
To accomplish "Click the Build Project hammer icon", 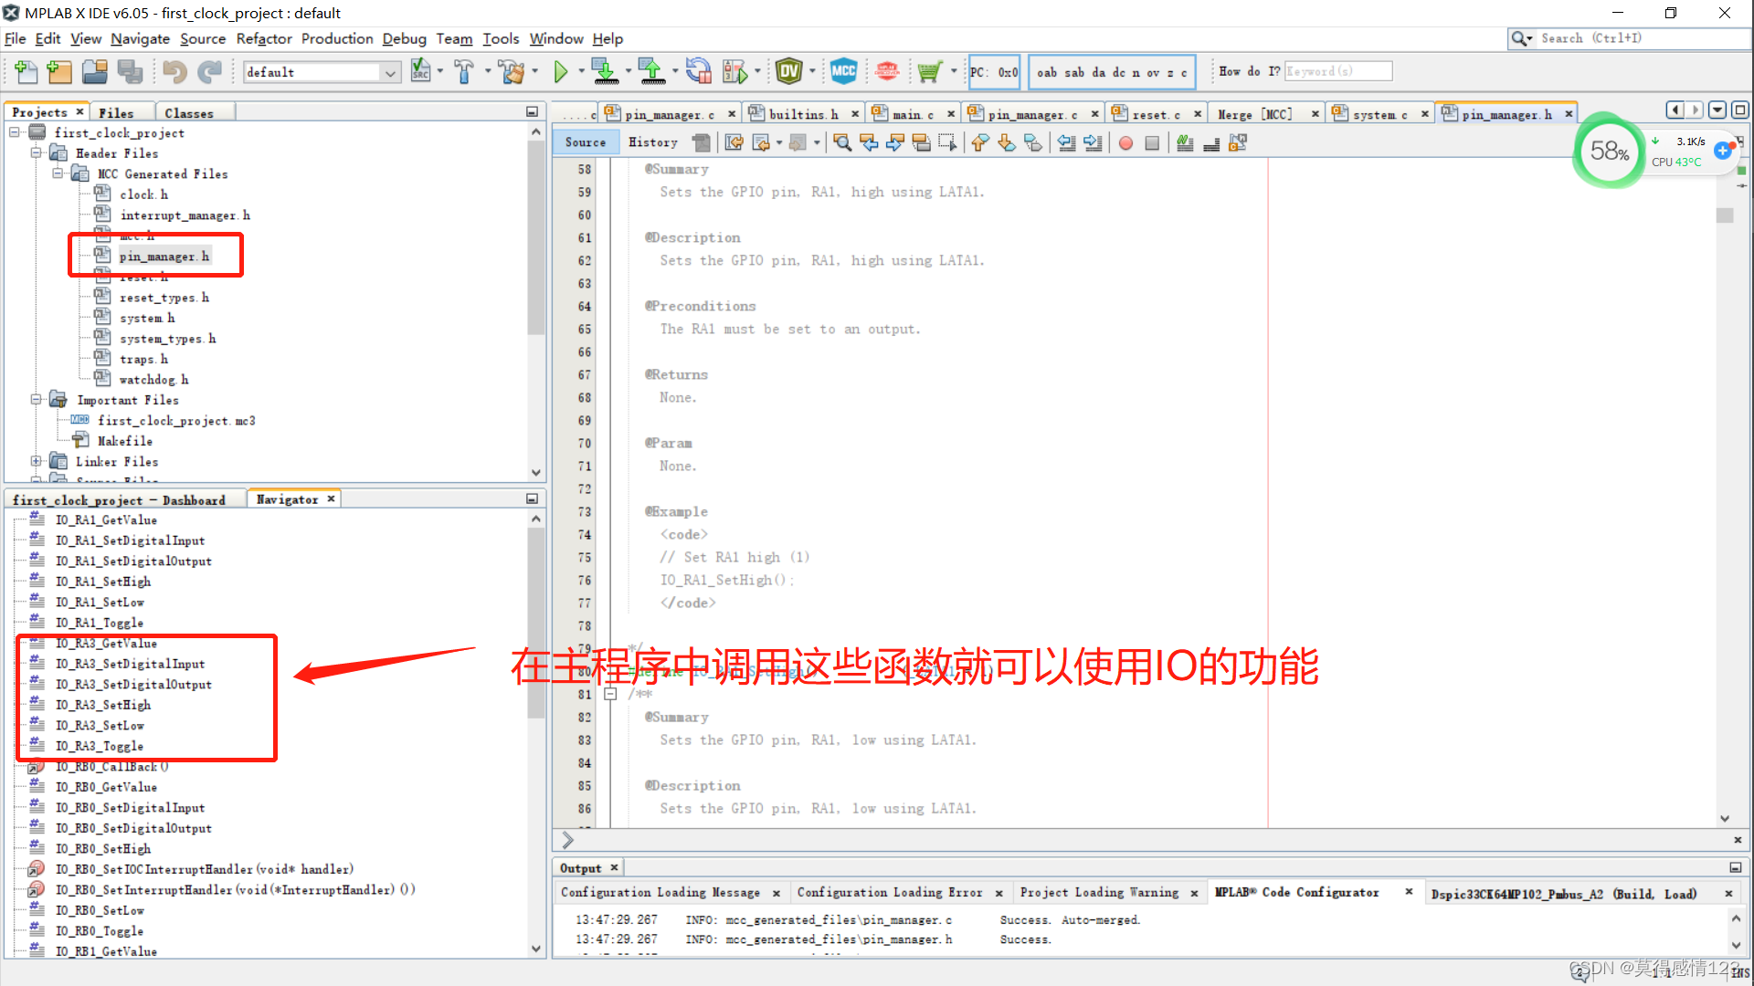I will 464,71.
